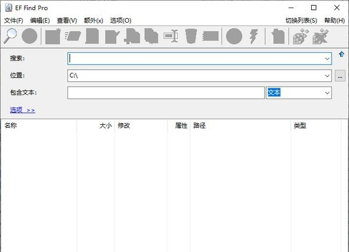Click into the 包含文本 input field
349x252 pixels.
click(x=166, y=93)
